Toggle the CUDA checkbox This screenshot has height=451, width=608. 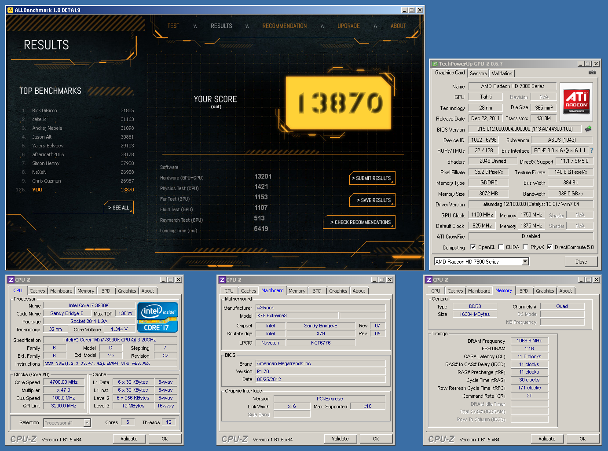(501, 247)
